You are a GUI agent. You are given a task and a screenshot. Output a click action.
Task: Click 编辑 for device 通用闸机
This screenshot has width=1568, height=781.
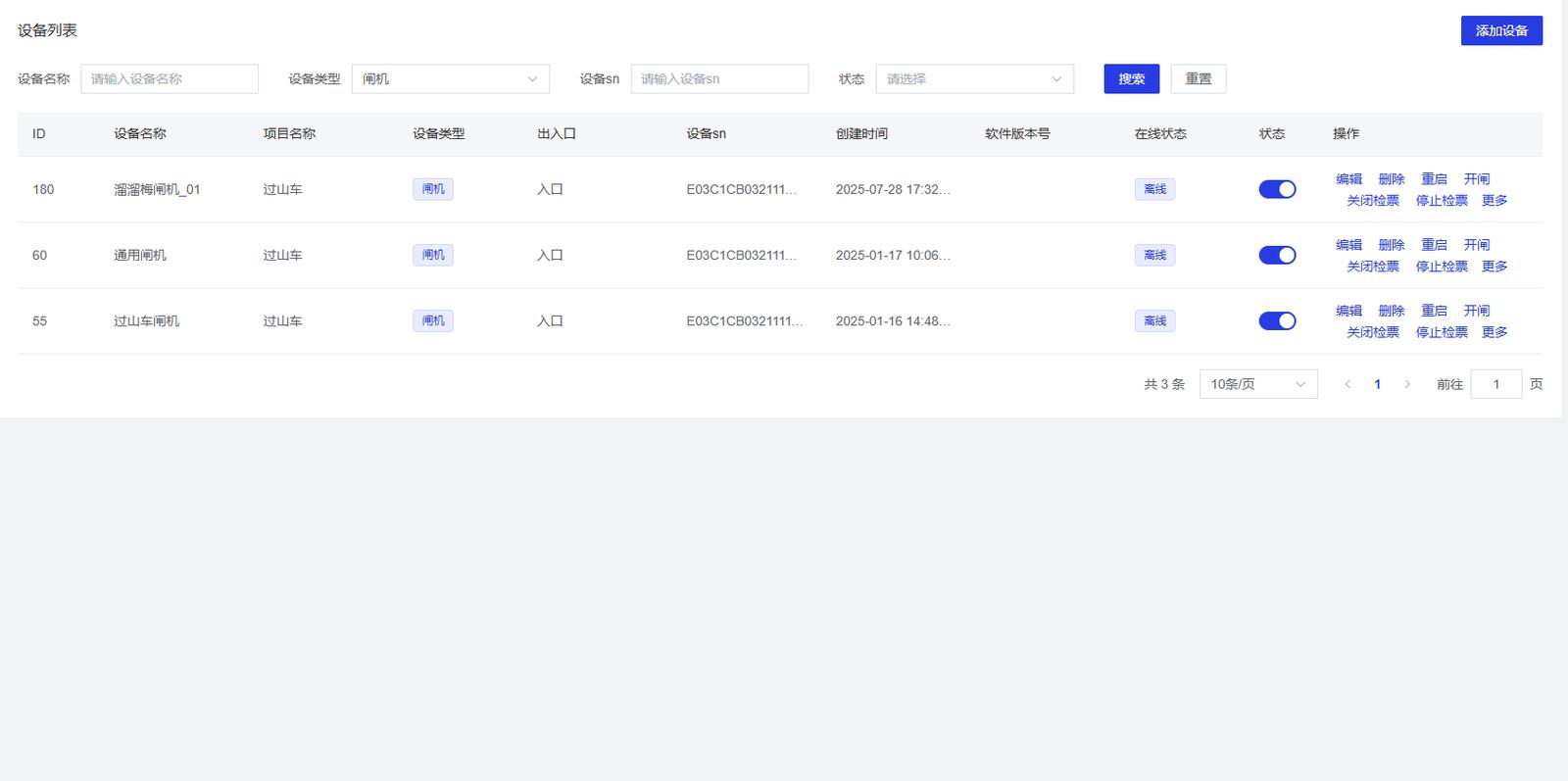(1348, 245)
